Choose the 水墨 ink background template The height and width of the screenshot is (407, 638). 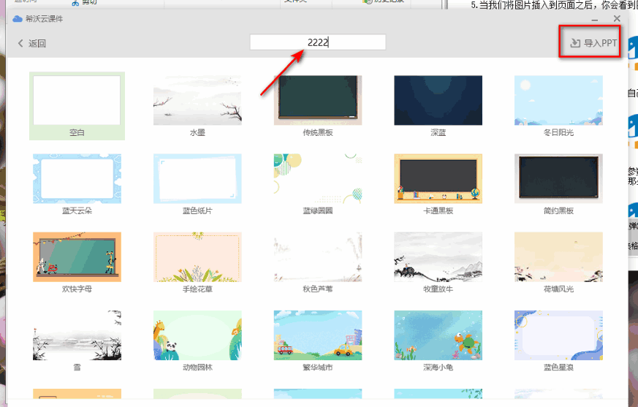pyautogui.click(x=197, y=101)
